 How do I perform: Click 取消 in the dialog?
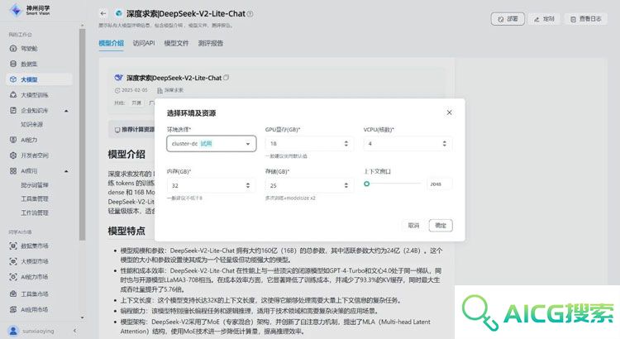[x=413, y=226]
